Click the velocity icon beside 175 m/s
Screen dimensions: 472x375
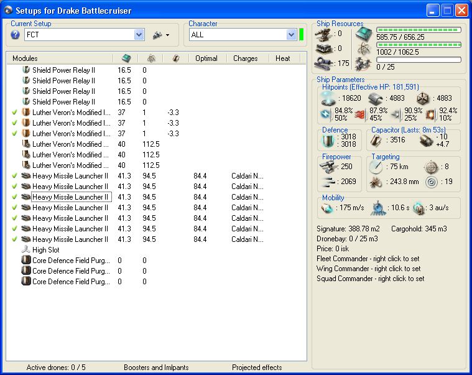tap(328, 208)
